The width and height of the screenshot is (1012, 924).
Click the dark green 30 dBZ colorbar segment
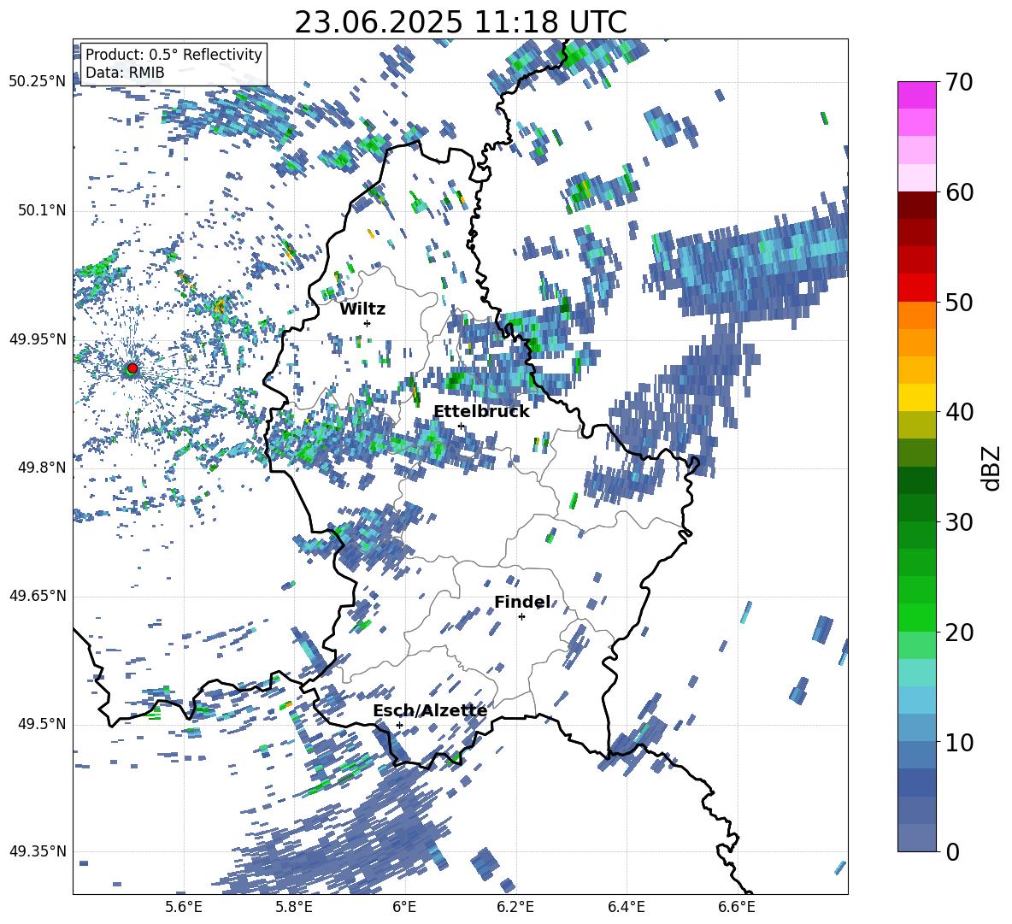click(x=916, y=508)
